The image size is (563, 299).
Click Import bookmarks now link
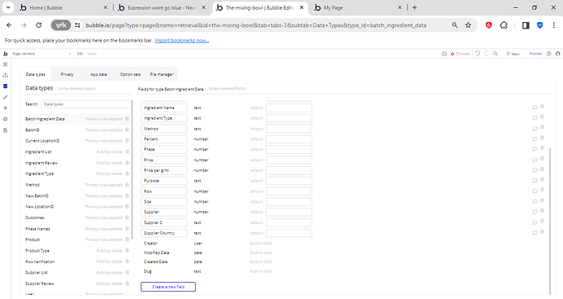coord(182,41)
